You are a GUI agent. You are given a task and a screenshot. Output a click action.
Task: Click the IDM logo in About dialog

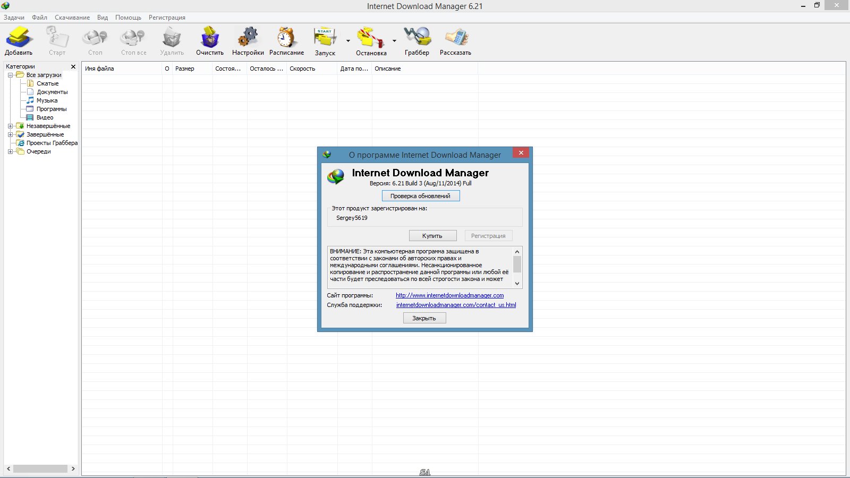(336, 176)
